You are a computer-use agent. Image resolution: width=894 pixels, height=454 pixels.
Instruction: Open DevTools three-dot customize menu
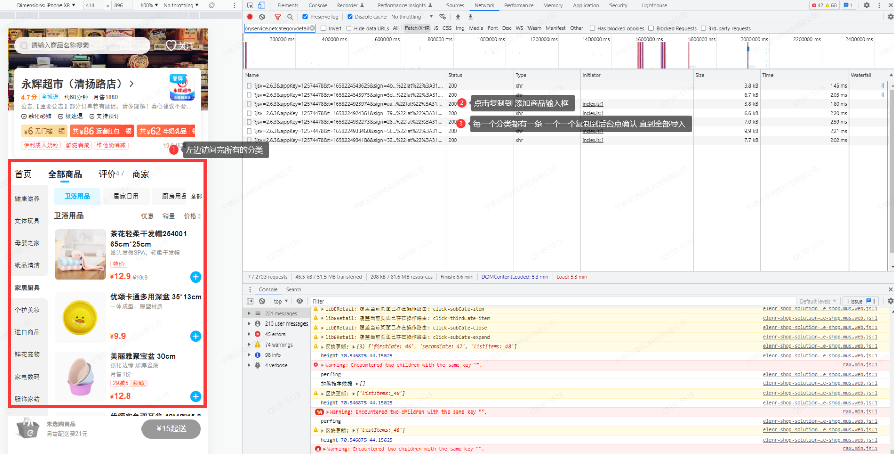point(879,5)
